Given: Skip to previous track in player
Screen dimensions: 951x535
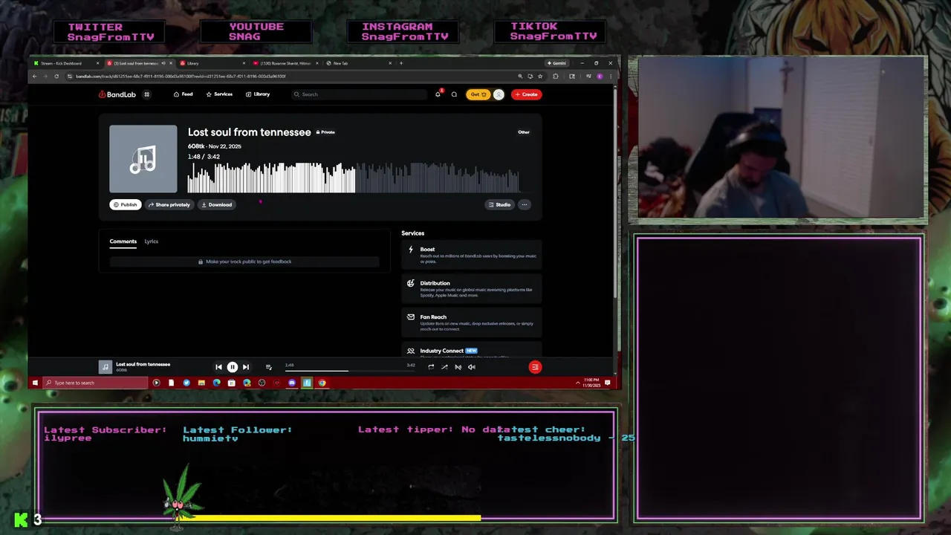Looking at the screenshot, I should pyautogui.click(x=218, y=367).
